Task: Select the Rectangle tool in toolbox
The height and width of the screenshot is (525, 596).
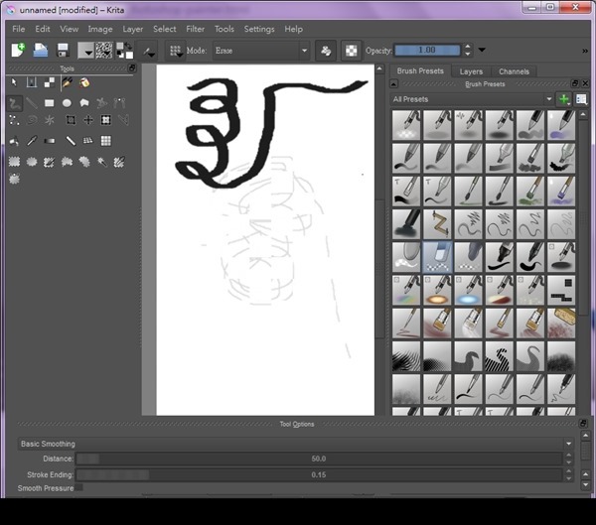Action: (49, 102)
